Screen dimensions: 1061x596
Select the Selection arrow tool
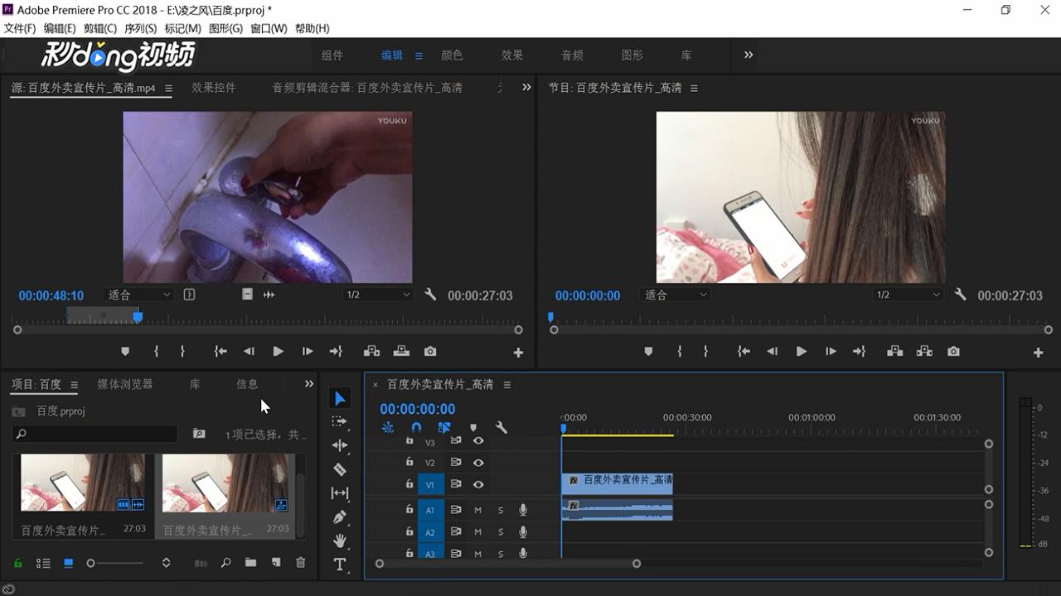pos(340,399)
